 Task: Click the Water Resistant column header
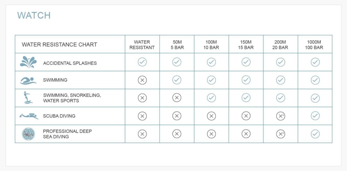pos(142,44)
